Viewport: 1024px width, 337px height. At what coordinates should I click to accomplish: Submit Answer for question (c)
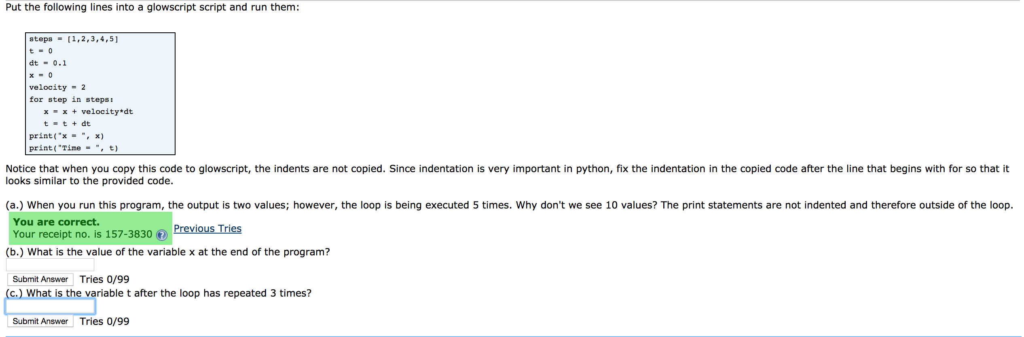click(x=40, y=321)
